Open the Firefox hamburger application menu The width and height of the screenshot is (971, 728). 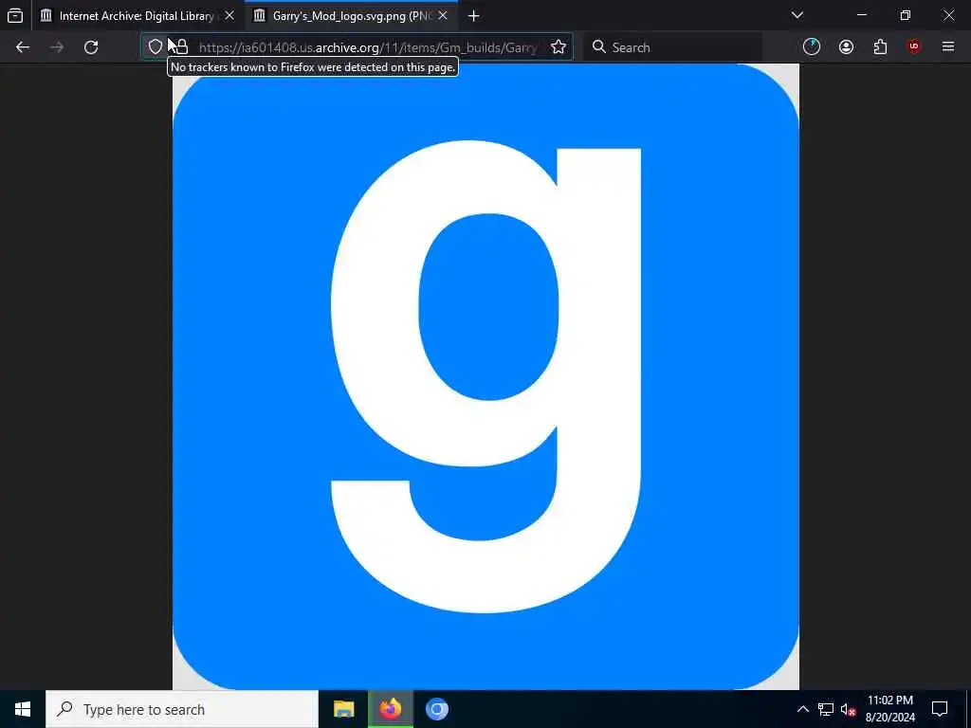coord(948,47)
